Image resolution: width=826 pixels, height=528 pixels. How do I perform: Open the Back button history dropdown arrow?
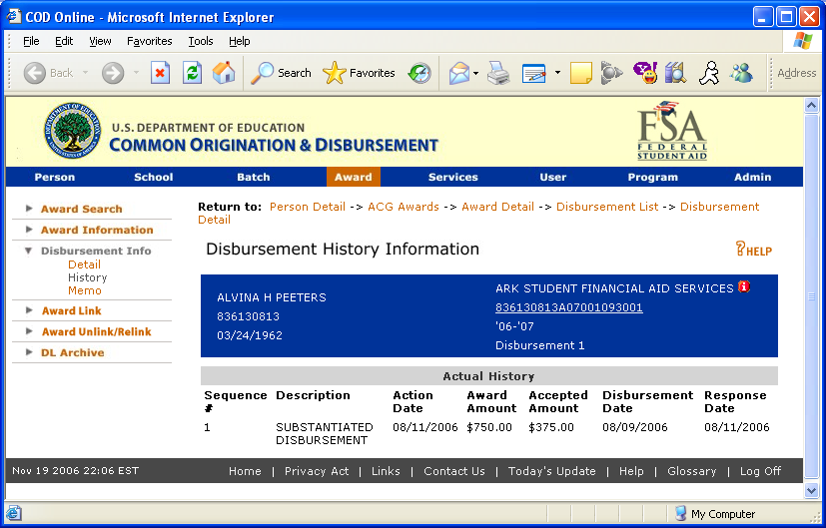coord(86,73)
